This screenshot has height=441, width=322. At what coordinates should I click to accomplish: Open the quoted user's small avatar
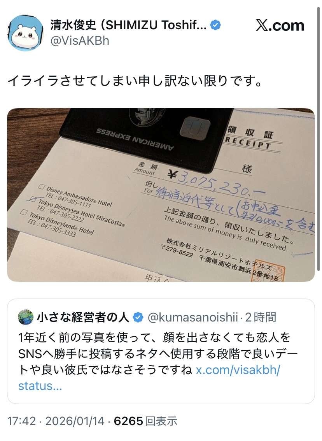coord(26,317)
